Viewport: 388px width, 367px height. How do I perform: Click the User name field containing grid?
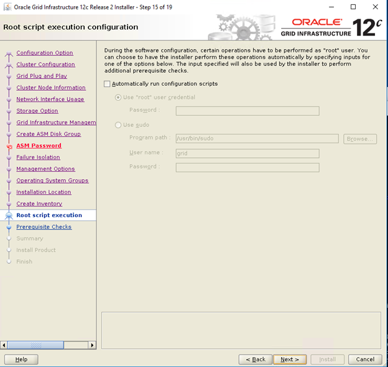[x=247, y=154]
